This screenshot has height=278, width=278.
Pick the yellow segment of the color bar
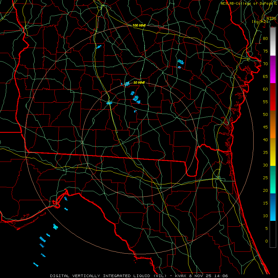[x=273, y=152]
